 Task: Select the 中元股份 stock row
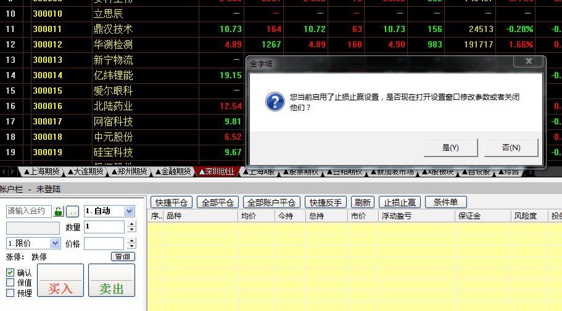[123, 137]
